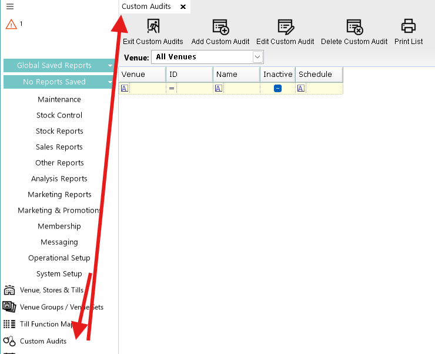Close the Custom Audits tab
This screenshot has width=435, height=354.
click(183, 6)
